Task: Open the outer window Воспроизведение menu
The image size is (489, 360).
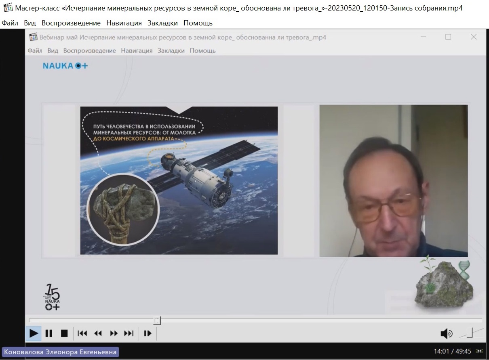Action: (71, 23)
